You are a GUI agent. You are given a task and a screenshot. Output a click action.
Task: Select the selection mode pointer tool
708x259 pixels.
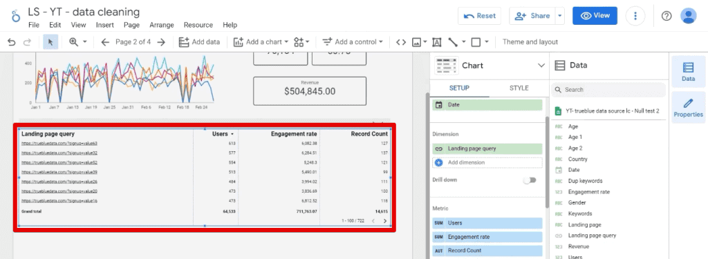click(50, 42)
